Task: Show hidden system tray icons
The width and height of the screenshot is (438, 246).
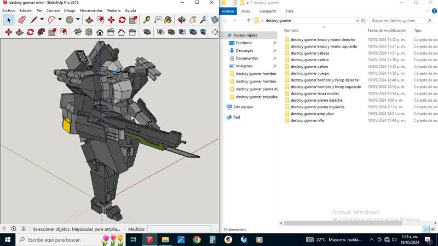Action: click(372, 239)
